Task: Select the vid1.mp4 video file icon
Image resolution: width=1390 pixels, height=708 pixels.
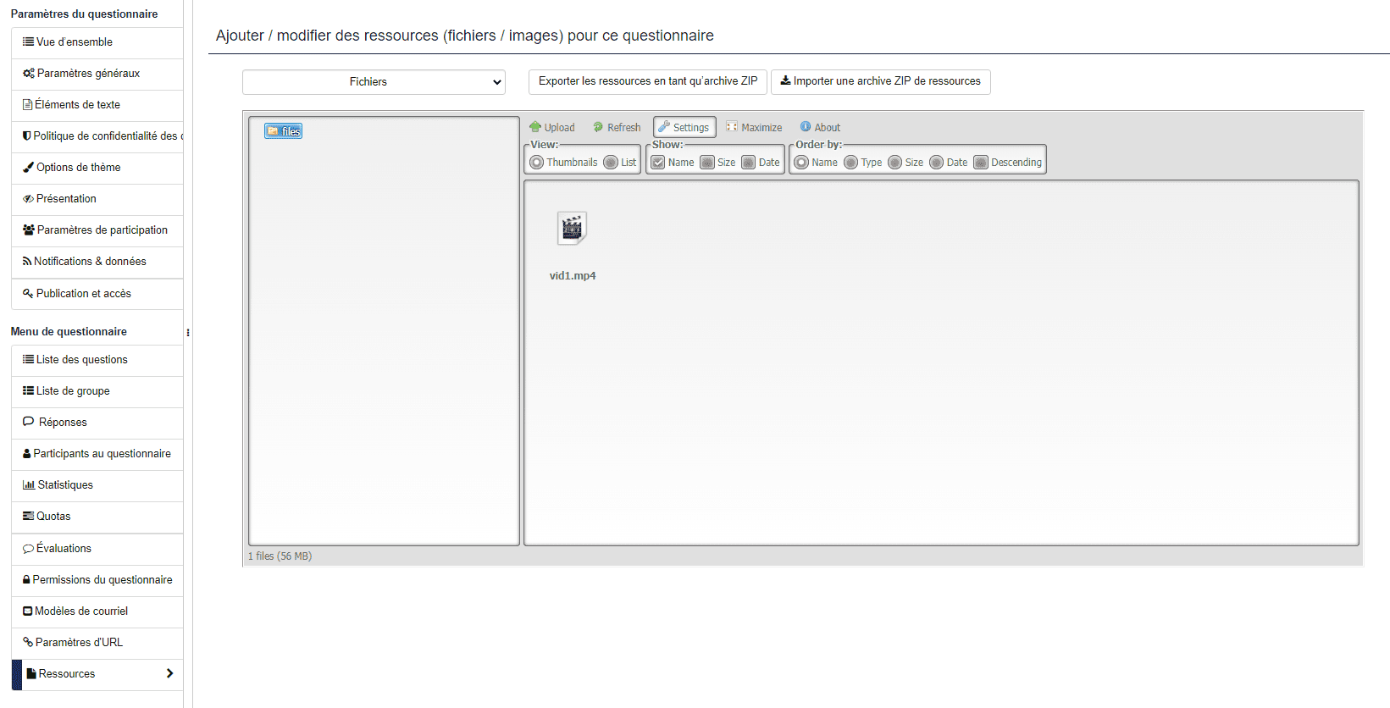Action: point(572,228)
